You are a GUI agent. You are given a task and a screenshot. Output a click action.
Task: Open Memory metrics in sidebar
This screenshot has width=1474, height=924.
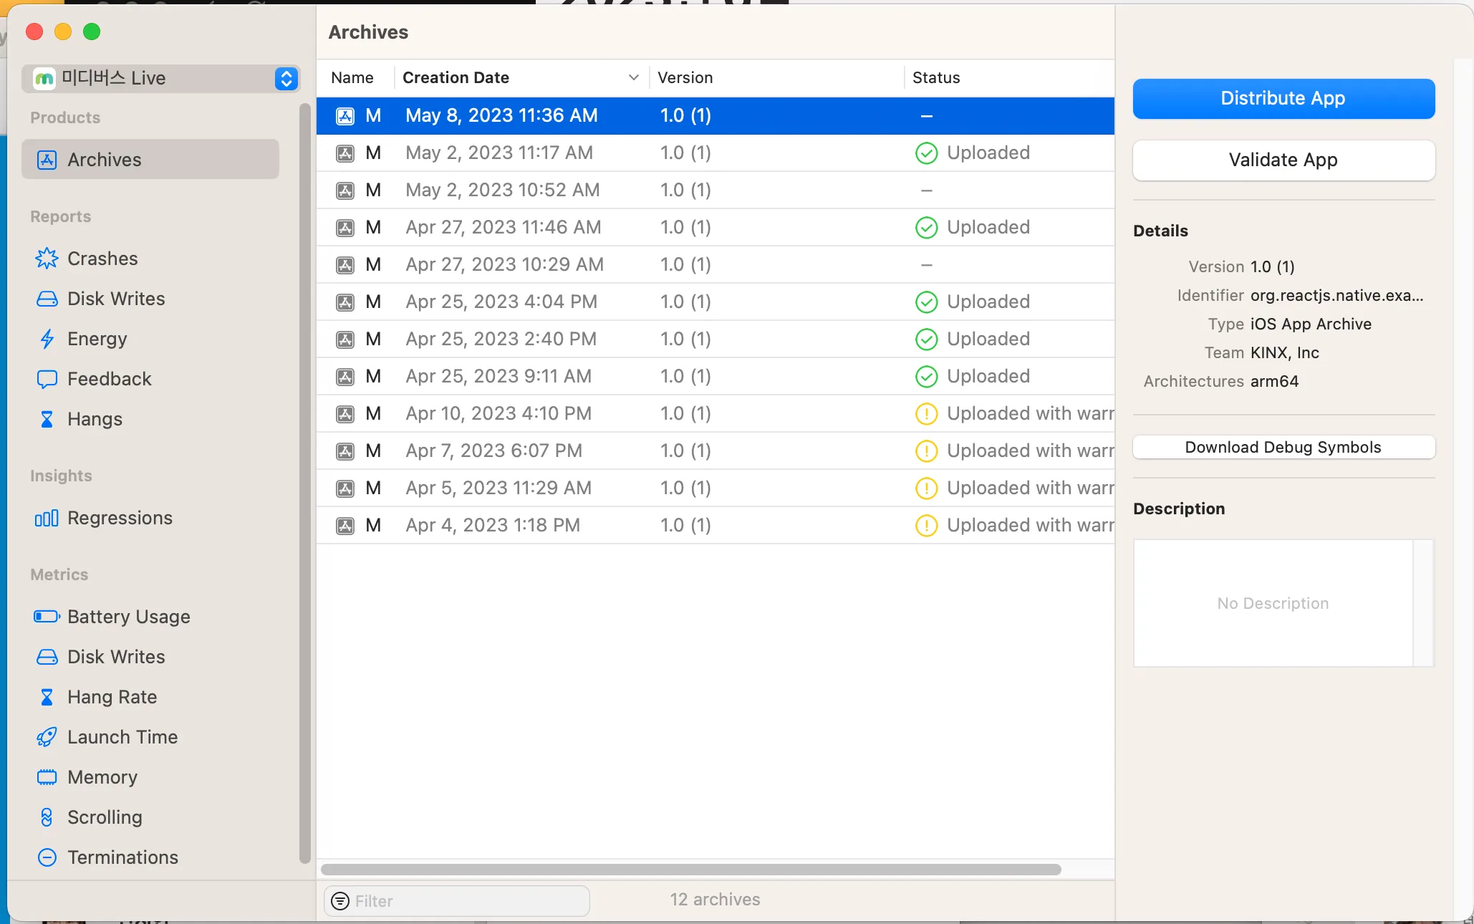[x=102, y=777]
